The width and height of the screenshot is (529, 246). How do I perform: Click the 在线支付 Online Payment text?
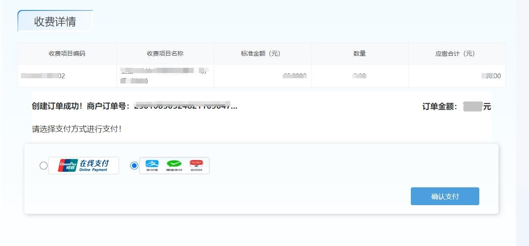[x=94, y=166]
